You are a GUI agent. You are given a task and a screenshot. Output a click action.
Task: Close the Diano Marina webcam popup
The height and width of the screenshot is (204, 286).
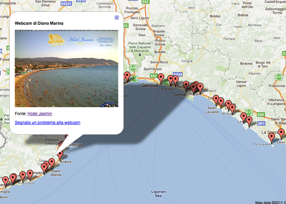[117, 18]
